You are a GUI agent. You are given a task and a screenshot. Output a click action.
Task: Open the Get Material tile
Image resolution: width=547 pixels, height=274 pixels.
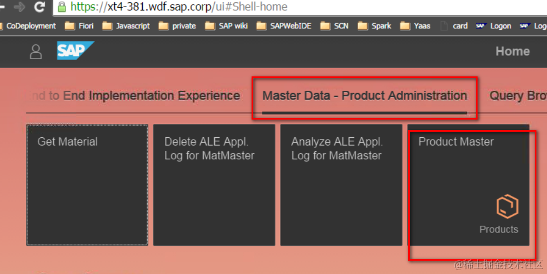pos(87,185)
